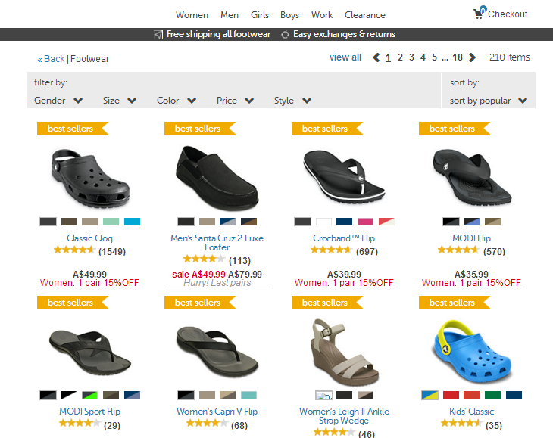553x438 pixels.
Task: Click Capri V Flip product image
Action: (x=217, y=351)
